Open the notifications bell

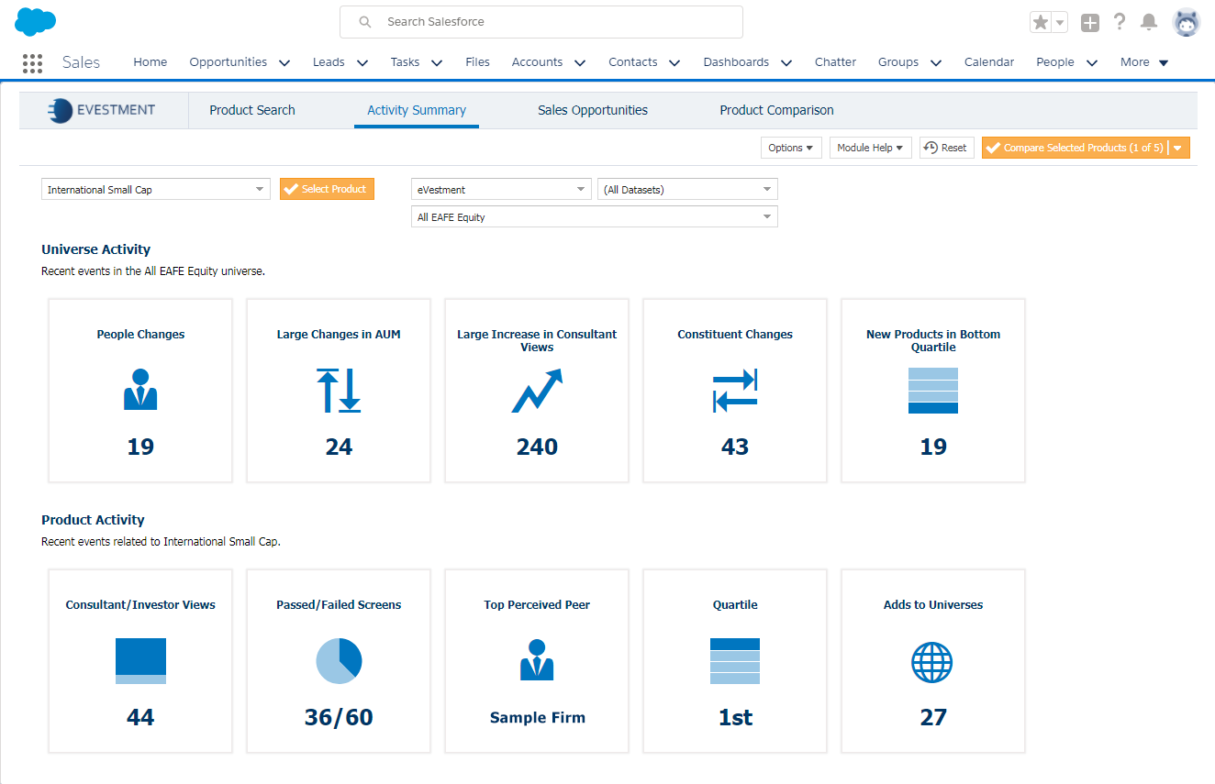pyautogui.click(x=1149, y=20)
